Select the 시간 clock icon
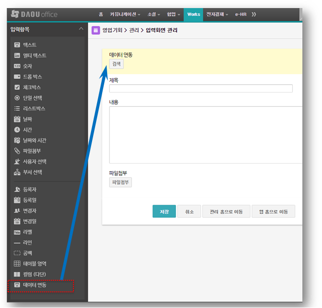 pos(17,130)
